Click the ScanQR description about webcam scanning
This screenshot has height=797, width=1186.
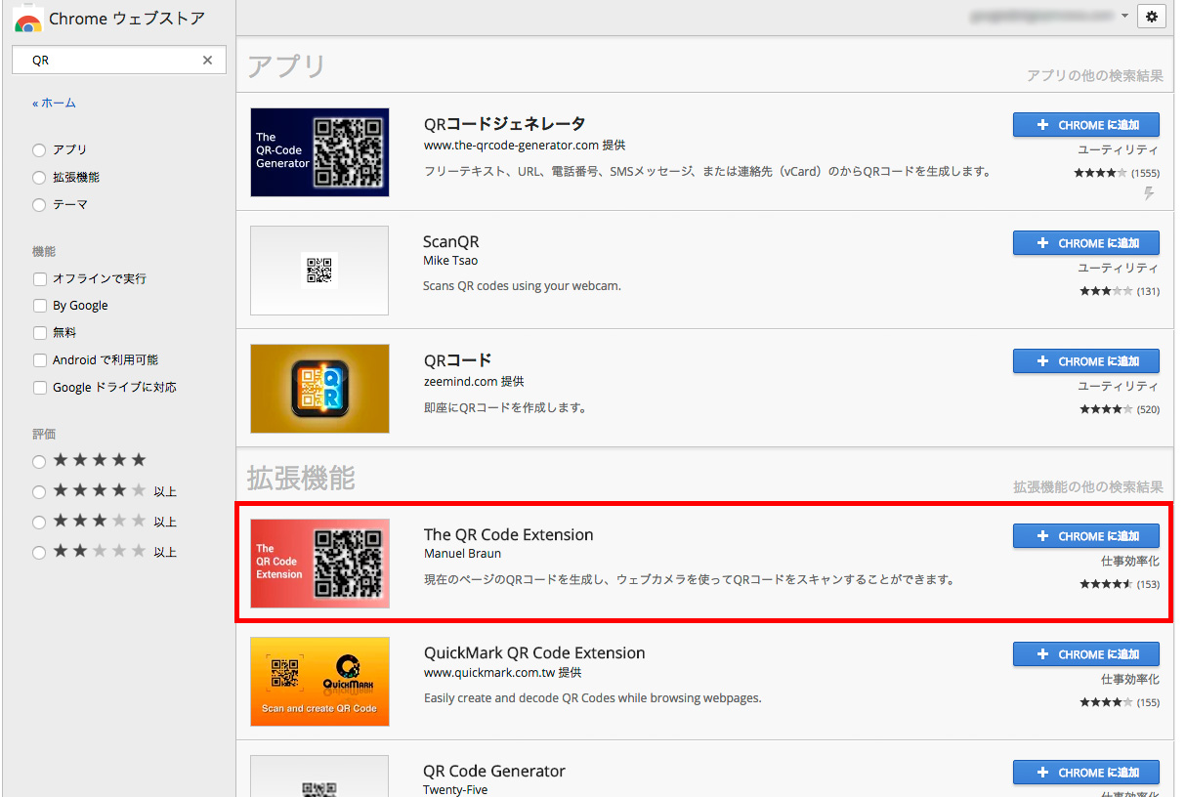[x=522, y=286]
